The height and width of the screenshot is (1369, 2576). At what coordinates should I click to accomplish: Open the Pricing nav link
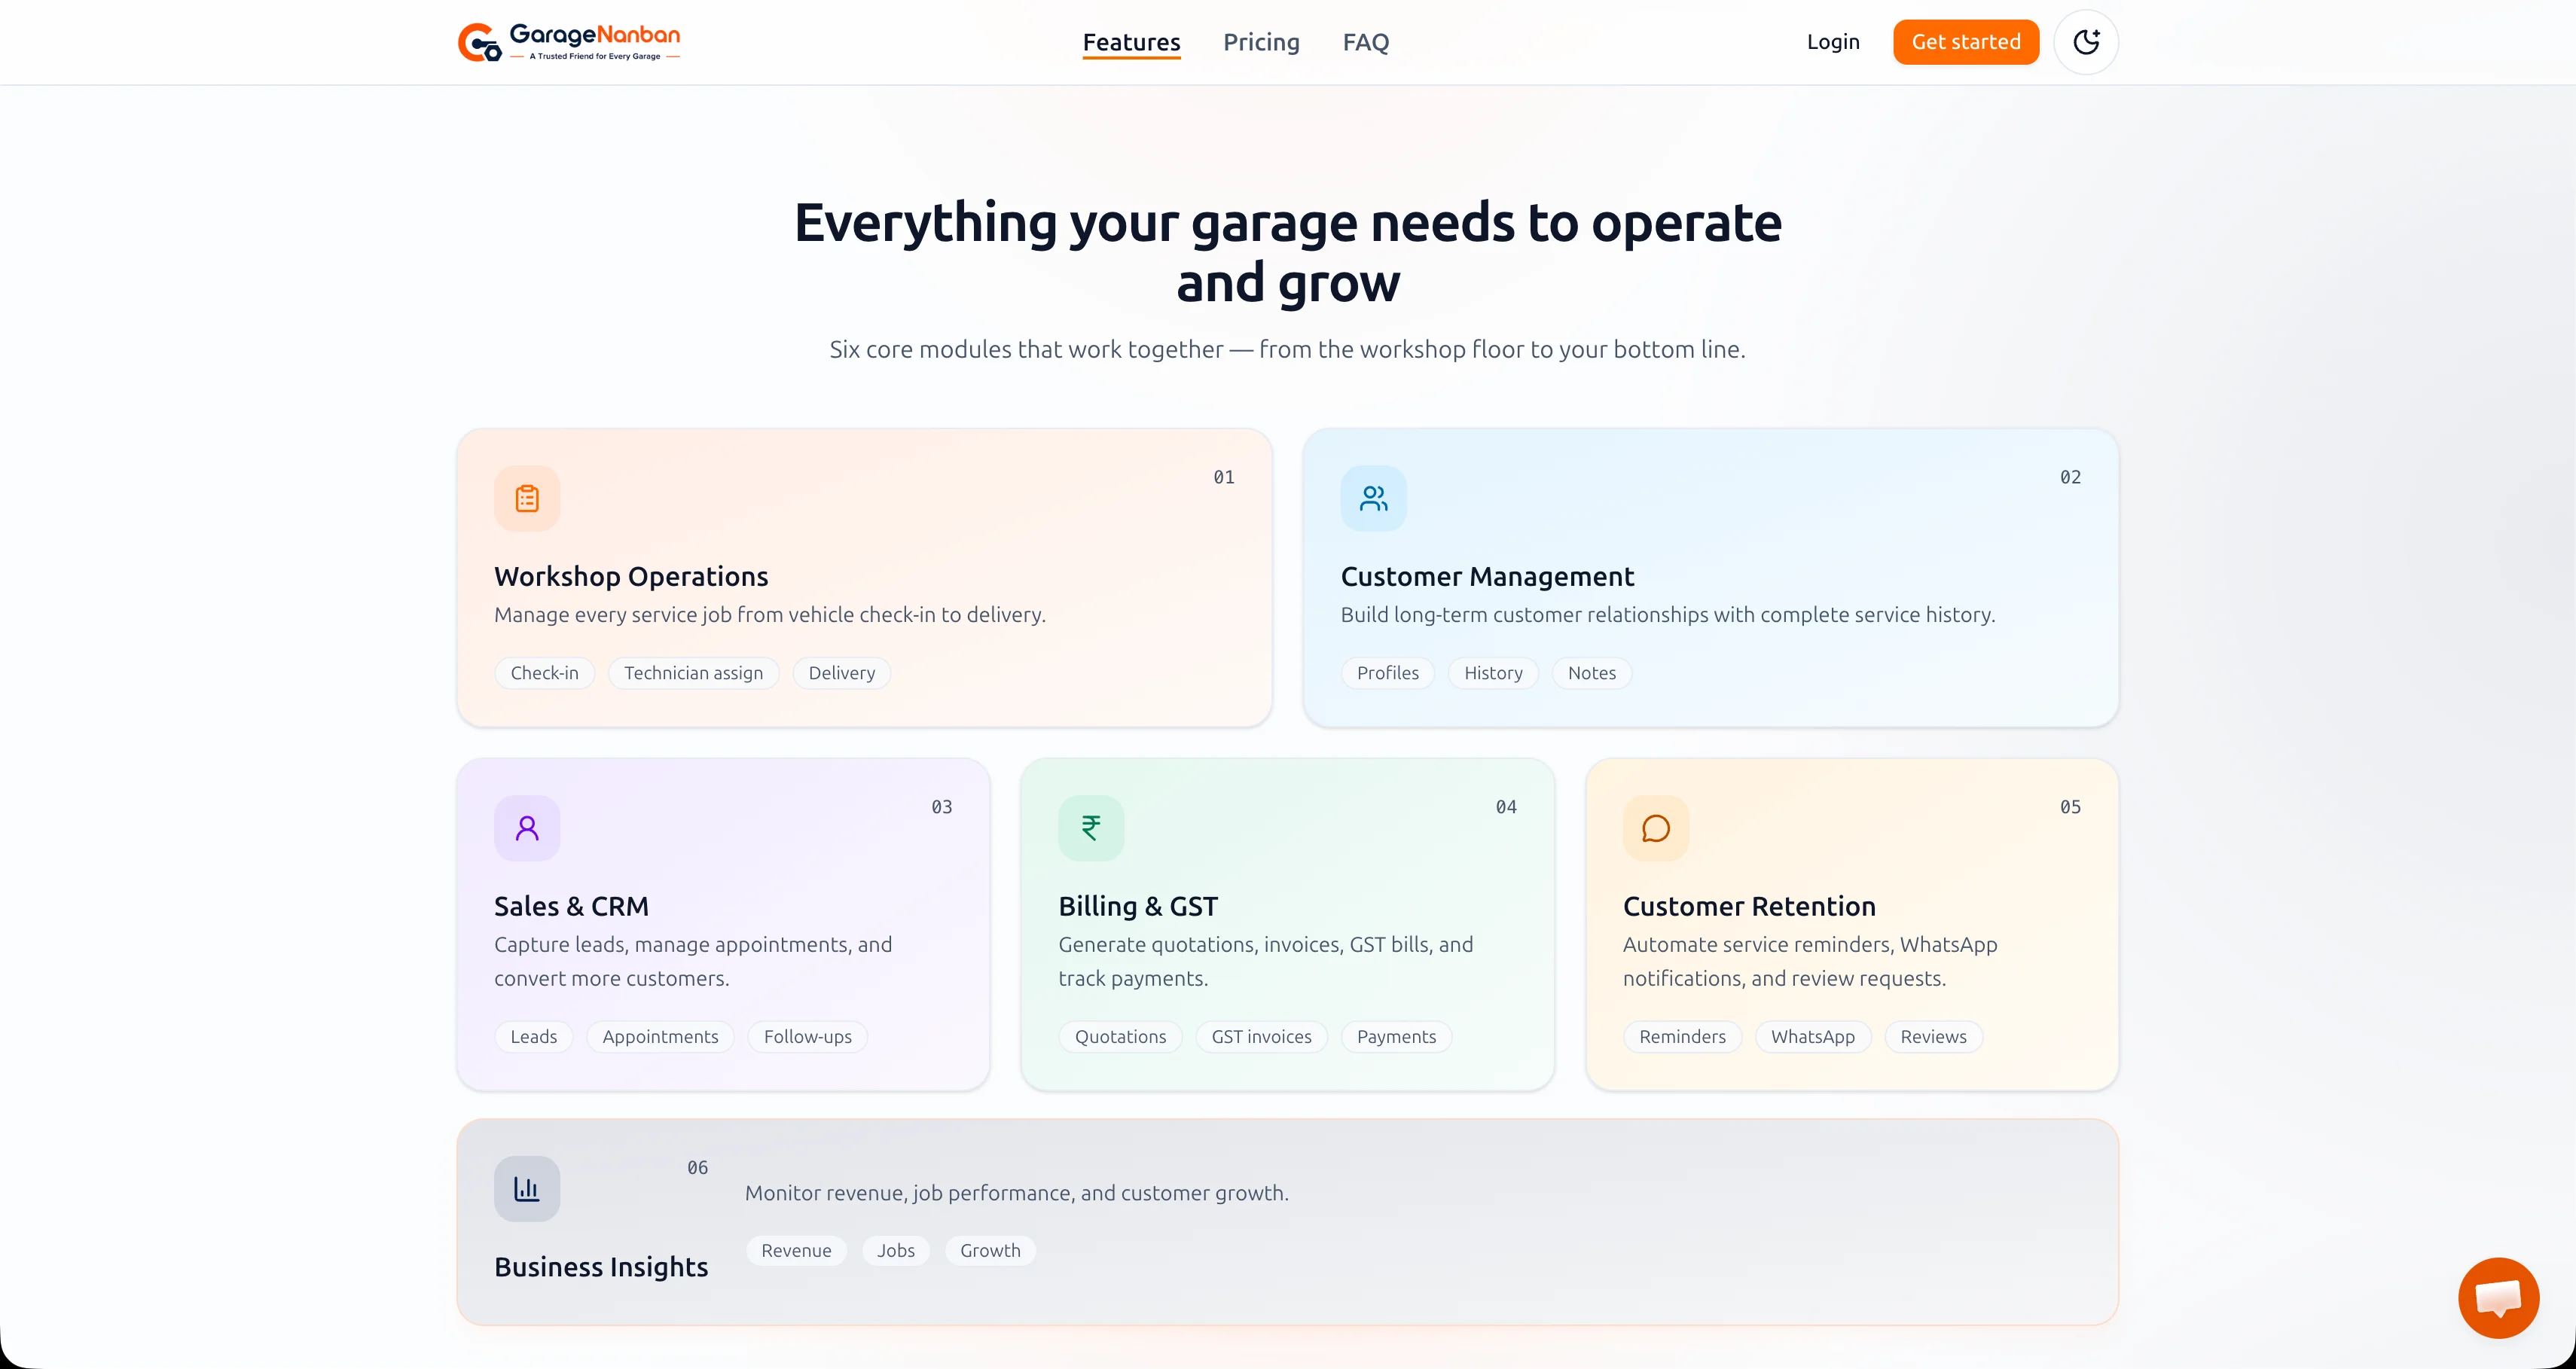click(x=1261, y=42)
